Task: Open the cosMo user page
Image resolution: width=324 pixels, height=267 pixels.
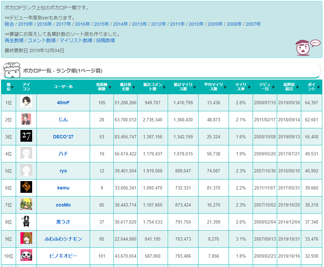Action: [x=63, y=205]
